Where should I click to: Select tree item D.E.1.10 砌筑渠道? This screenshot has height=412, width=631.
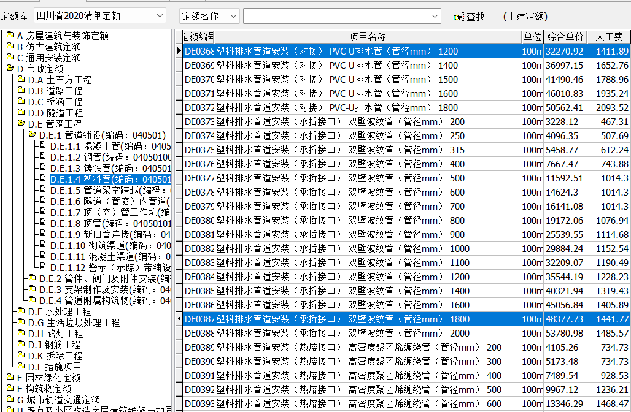coord(110,246)
